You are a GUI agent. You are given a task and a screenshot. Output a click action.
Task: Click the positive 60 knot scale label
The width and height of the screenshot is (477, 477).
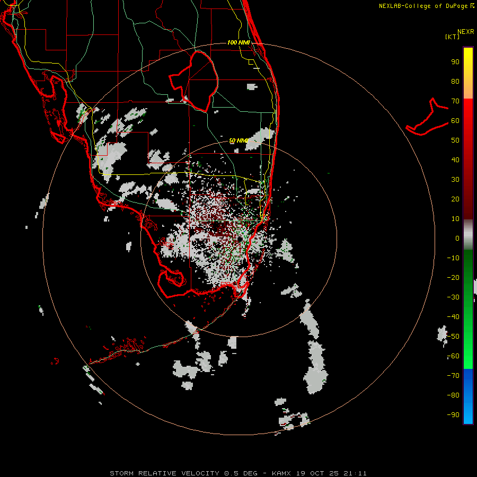[x=455, y=121]
